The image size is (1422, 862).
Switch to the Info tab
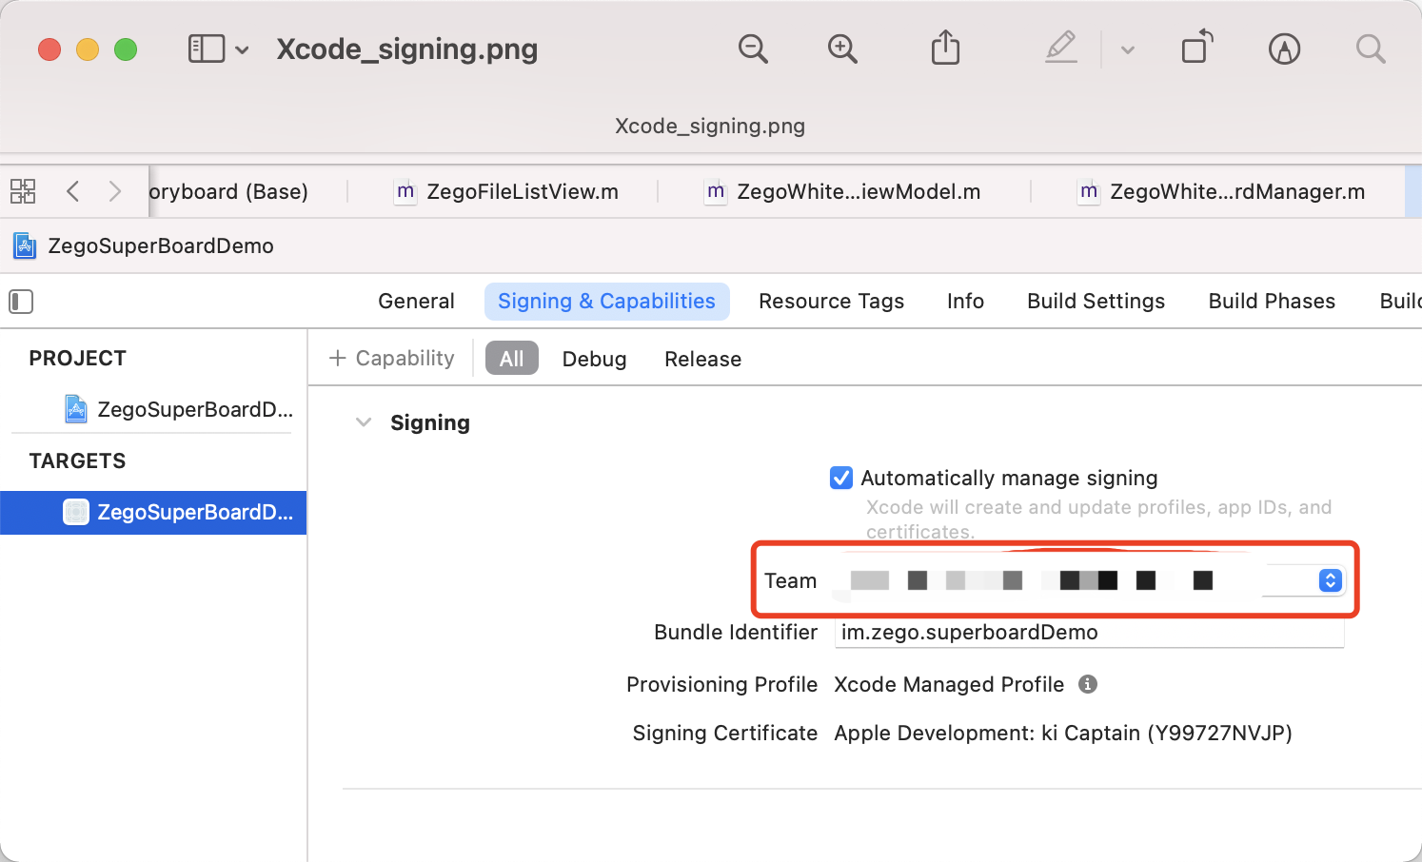click(x=965, y=301)
